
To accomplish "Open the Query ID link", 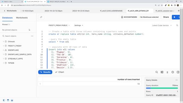I will (166, 95).
